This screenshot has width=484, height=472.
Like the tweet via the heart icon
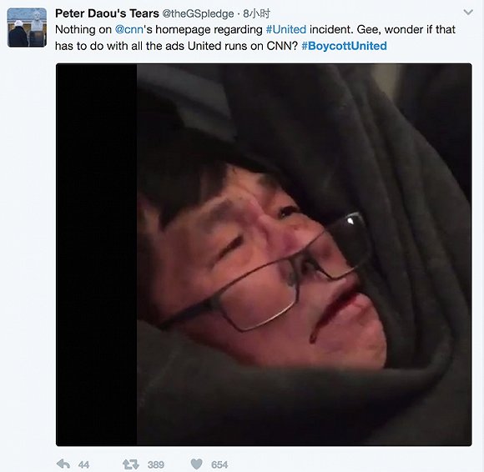[197, 464]
